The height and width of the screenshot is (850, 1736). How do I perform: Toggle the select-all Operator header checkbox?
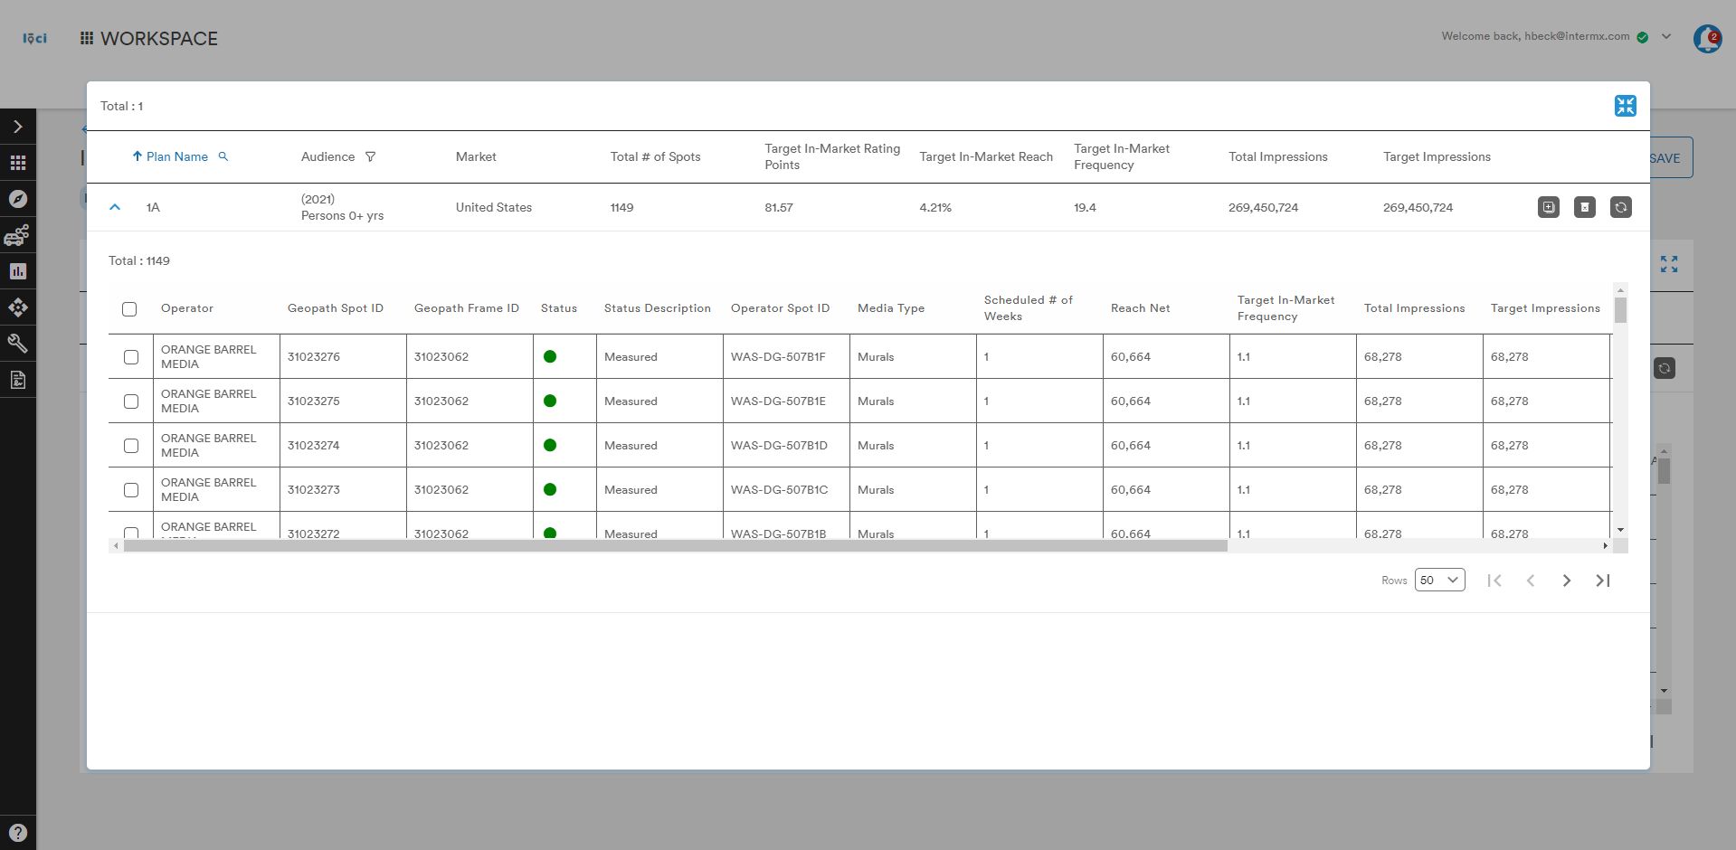coord(129,309)
